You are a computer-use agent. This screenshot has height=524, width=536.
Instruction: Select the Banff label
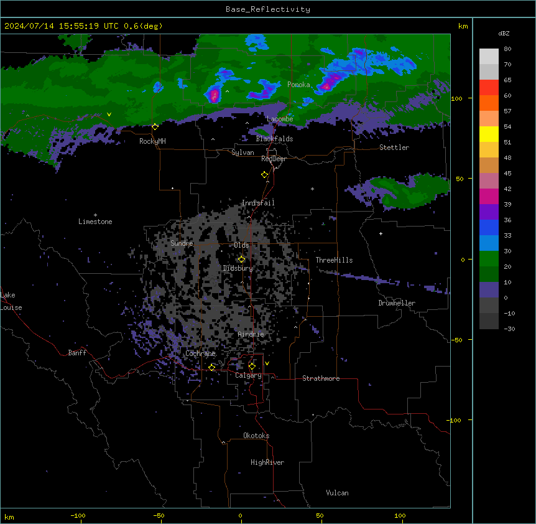[x=77, y=353]
